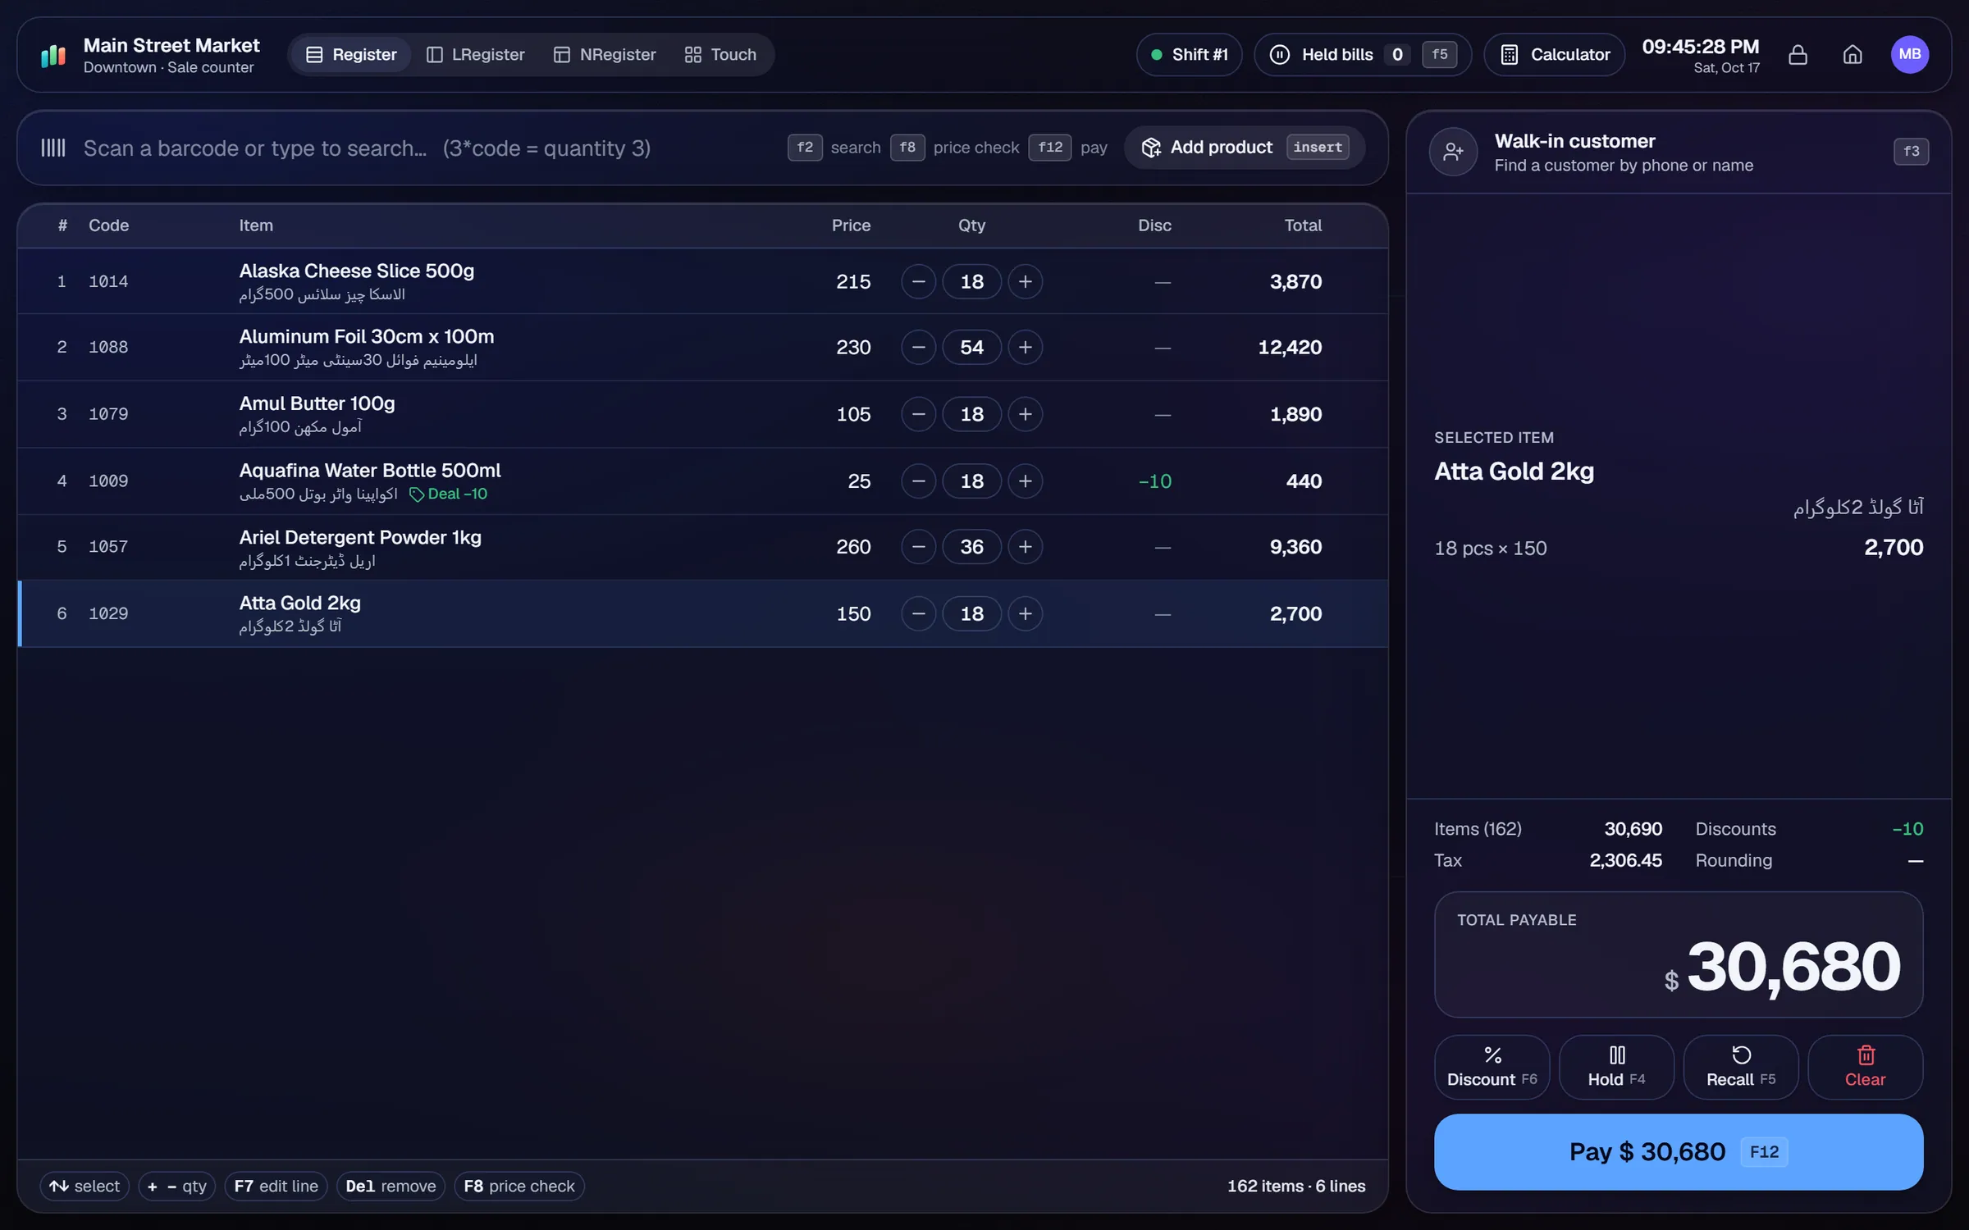Viewport: 1969px width, 1230px height.
Task: Click the Pay $ 30,680 button
Action: [x=1678, y=1151]
